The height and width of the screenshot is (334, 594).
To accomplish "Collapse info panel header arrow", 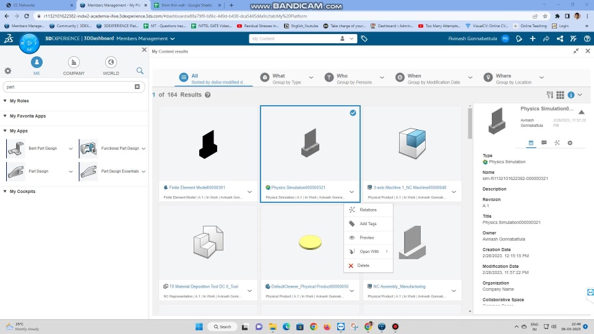I will point(582,112).
